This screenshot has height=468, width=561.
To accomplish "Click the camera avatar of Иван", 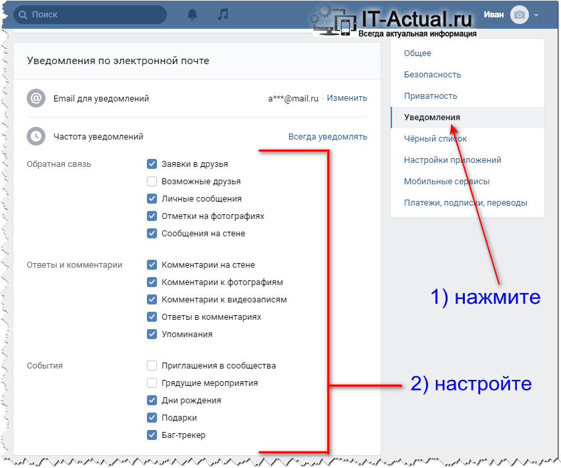I will tap(520, 15).
